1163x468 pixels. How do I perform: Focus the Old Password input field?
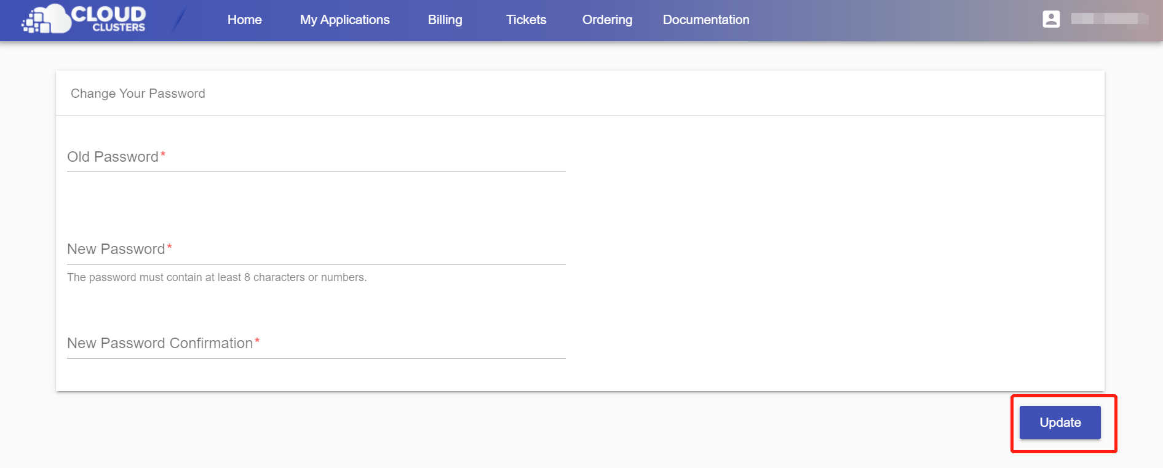316,157
